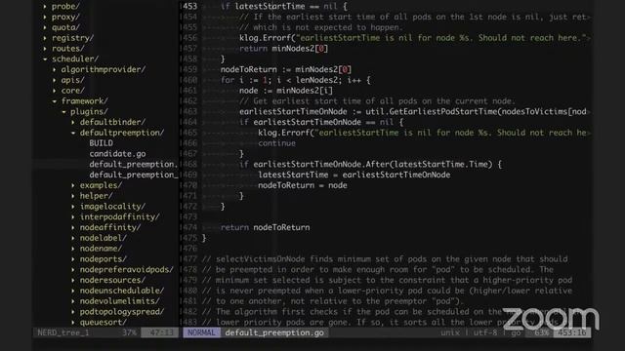The width and height of the screenshot is (625, 351).
Task: Click 'node := minNodes2[i]' on line 461
Action: (x=286, y=91)
